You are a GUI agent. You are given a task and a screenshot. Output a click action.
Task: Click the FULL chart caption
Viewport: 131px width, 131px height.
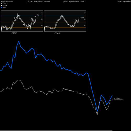(57, 33)
